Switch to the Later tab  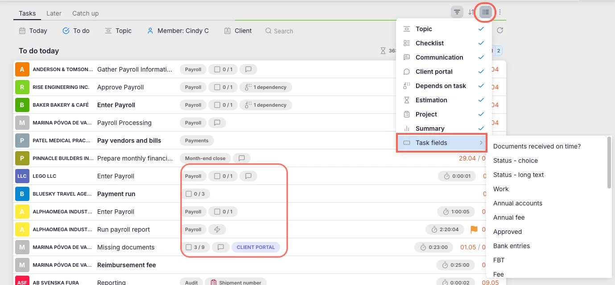coord(54,13)
